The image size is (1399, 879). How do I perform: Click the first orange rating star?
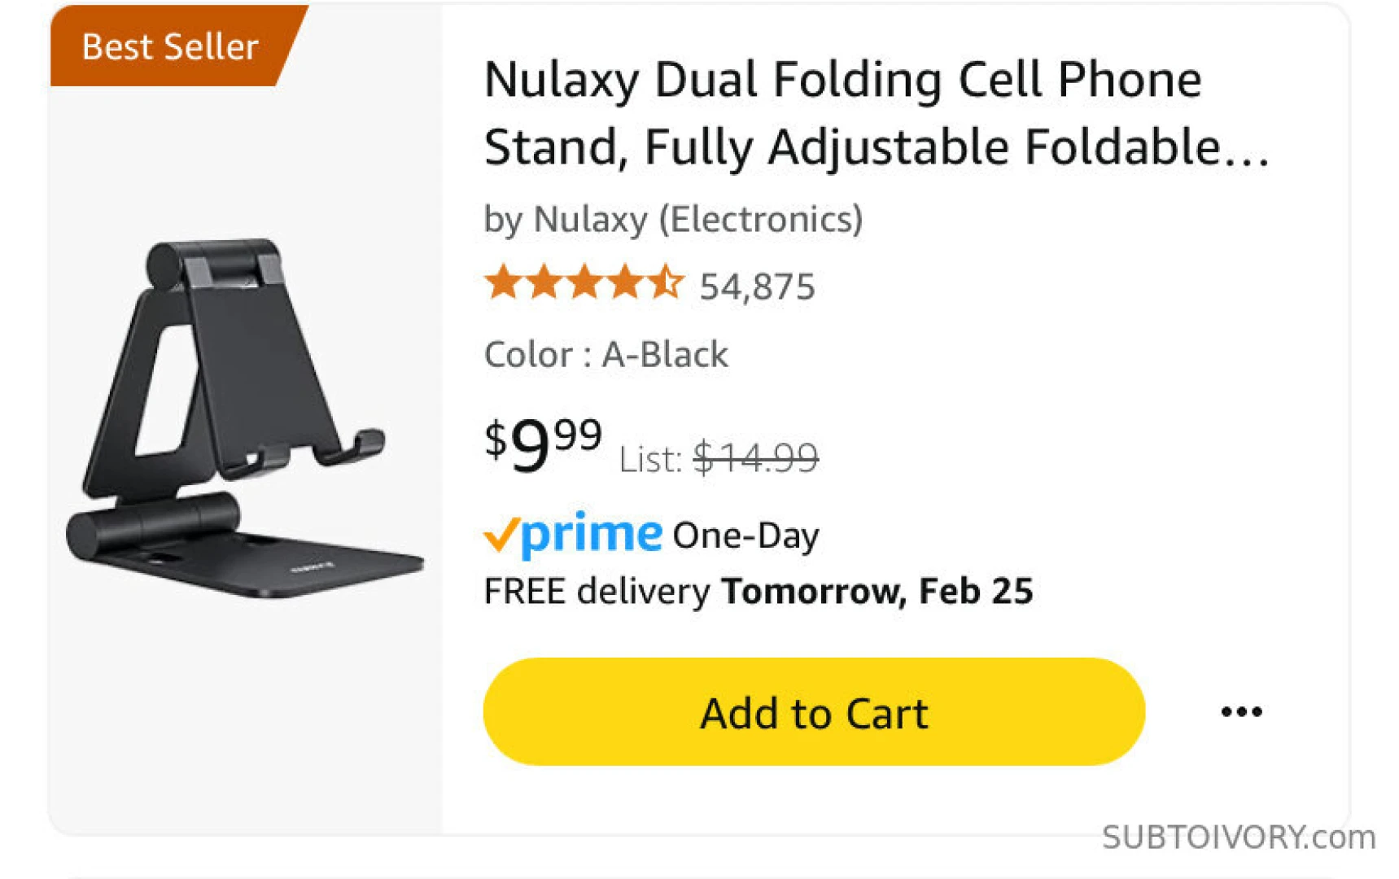click(x=503, y=283)
